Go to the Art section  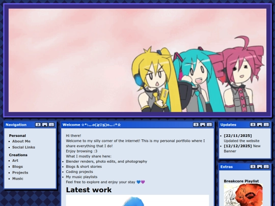pyautogui.click(x=15, y=160)
